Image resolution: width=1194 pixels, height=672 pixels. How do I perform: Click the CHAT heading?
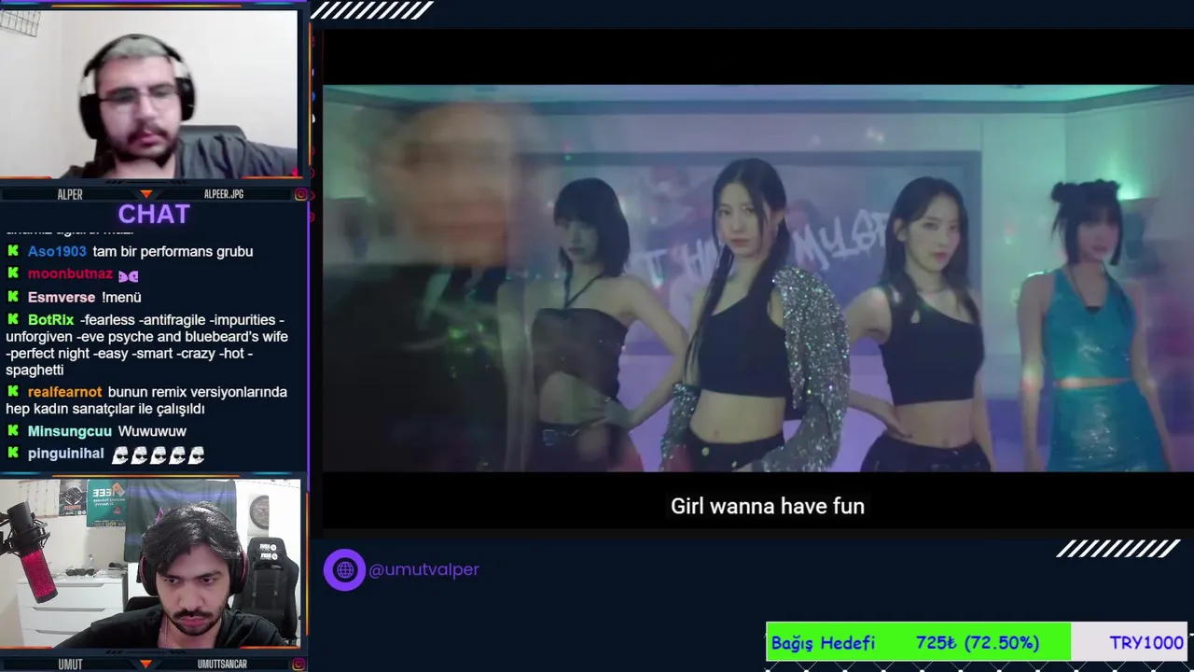154,215
